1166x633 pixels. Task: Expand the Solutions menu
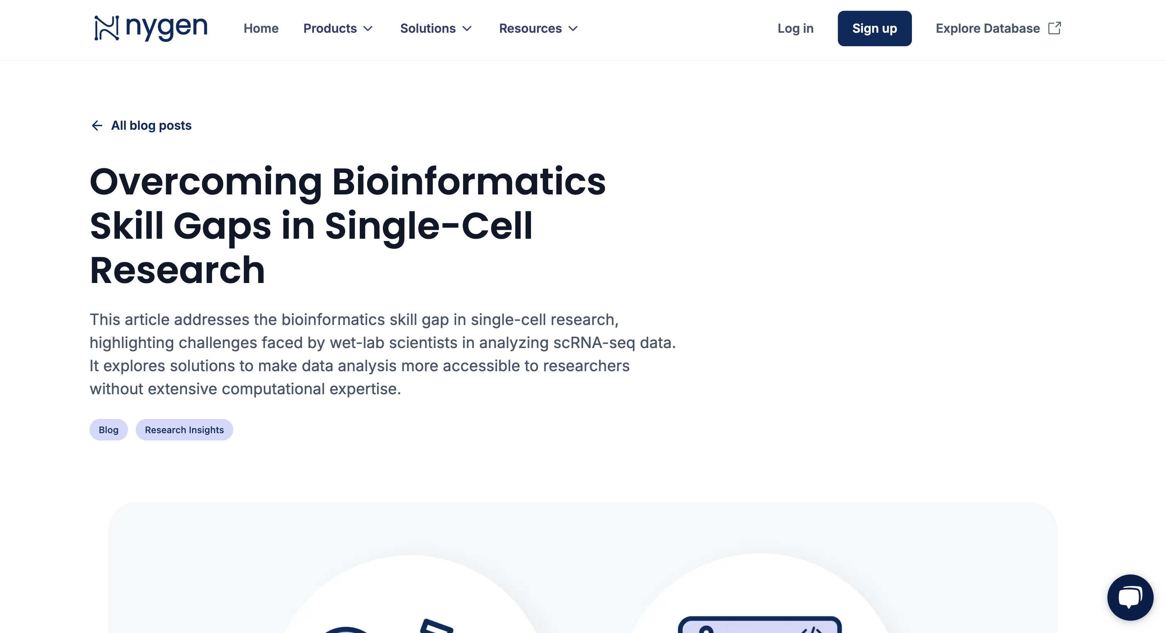tap(428, 28)
